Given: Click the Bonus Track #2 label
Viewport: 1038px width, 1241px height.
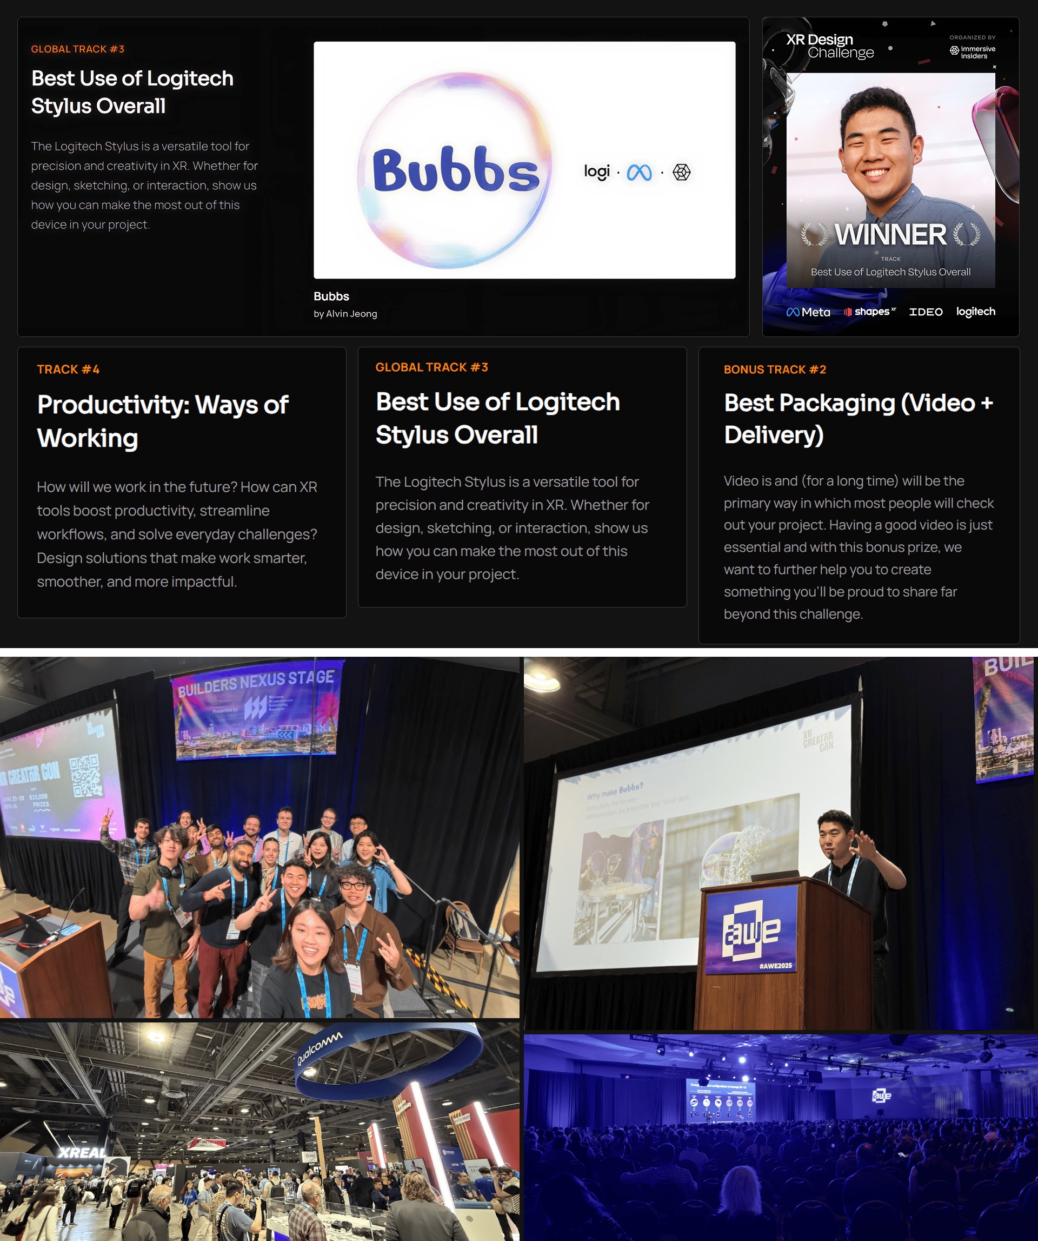Looking at the screenshot, I should coord(775,369).
